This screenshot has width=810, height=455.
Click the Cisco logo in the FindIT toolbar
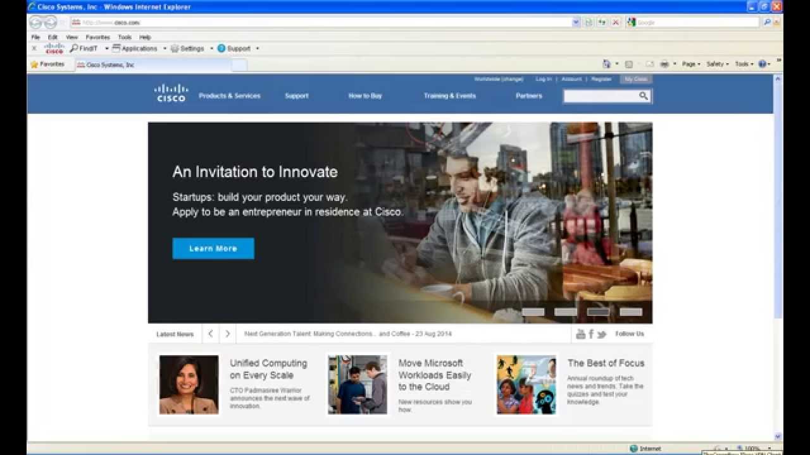click(x=54, y=48)
